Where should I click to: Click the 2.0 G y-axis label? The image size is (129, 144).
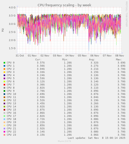click(12, 40)
